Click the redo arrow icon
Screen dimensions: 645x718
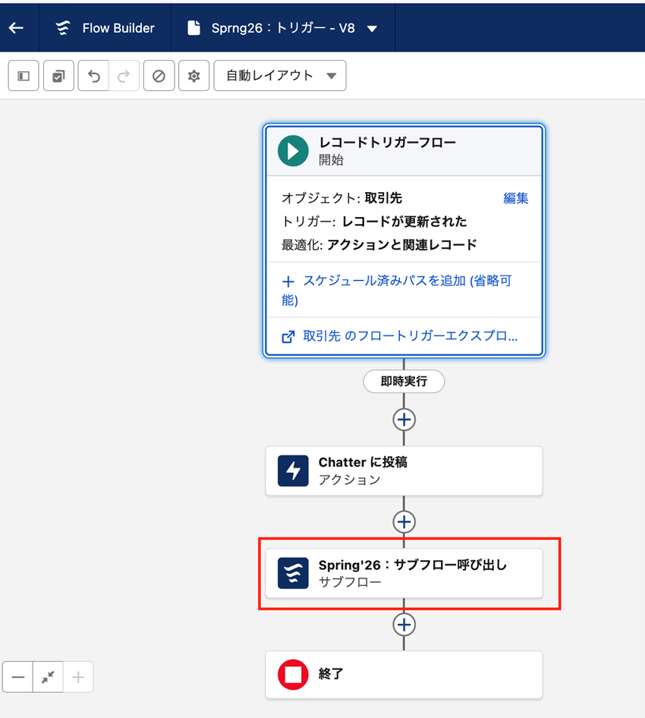124,76
